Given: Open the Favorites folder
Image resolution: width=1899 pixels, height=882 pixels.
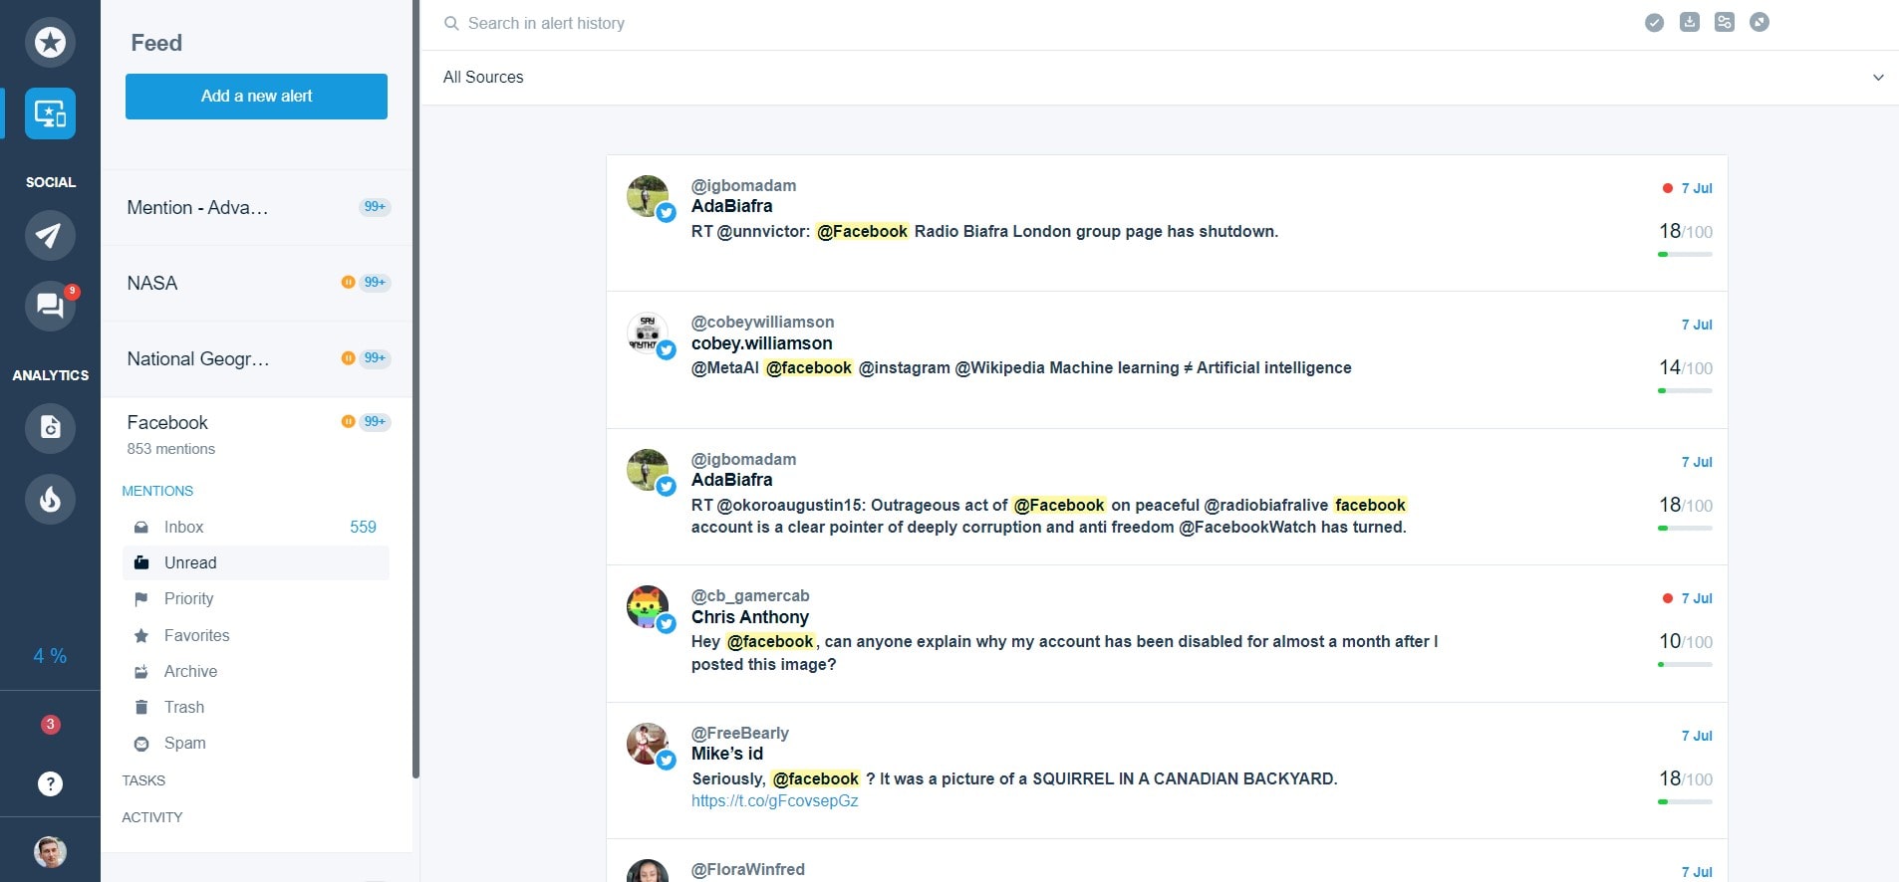Looking at the screenshot, I should pyautogui.click(x=256, y=635).
